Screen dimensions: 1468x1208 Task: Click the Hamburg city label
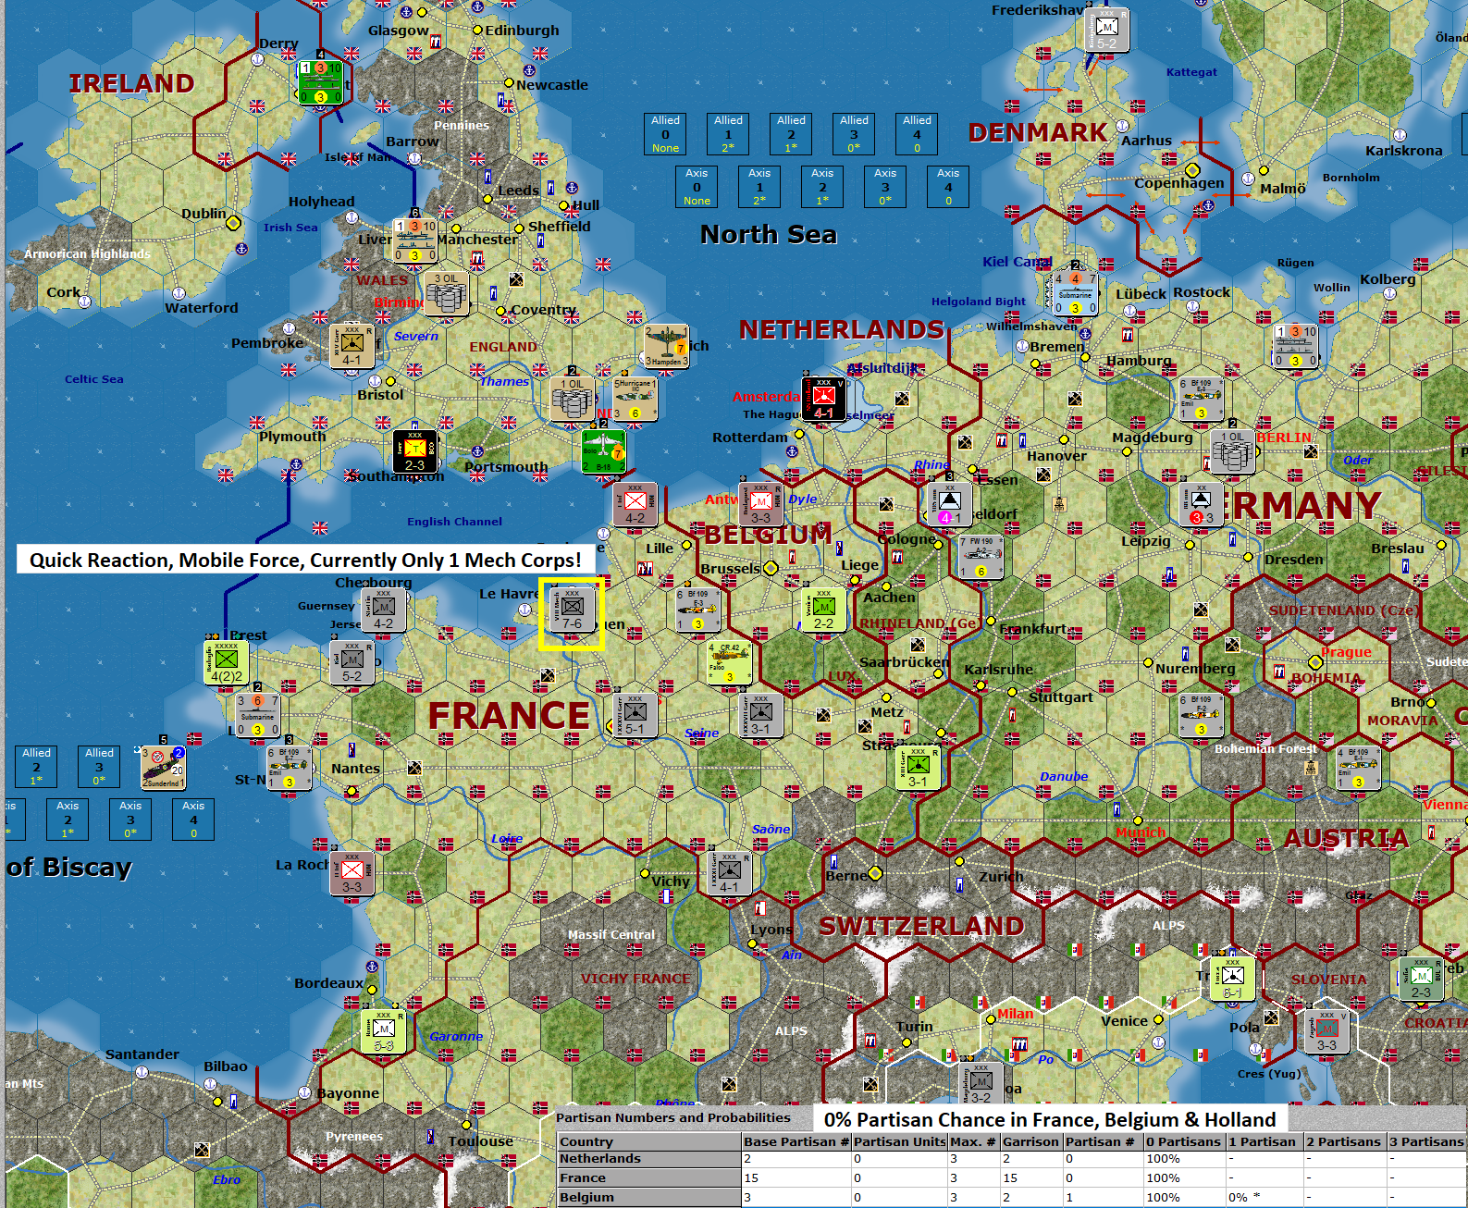pyautogui.click(x=1139, y=360)
